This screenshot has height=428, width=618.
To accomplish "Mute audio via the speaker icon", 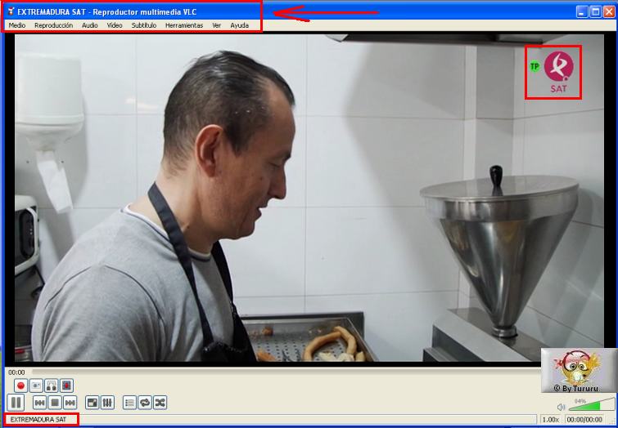I will pos(561,407).
